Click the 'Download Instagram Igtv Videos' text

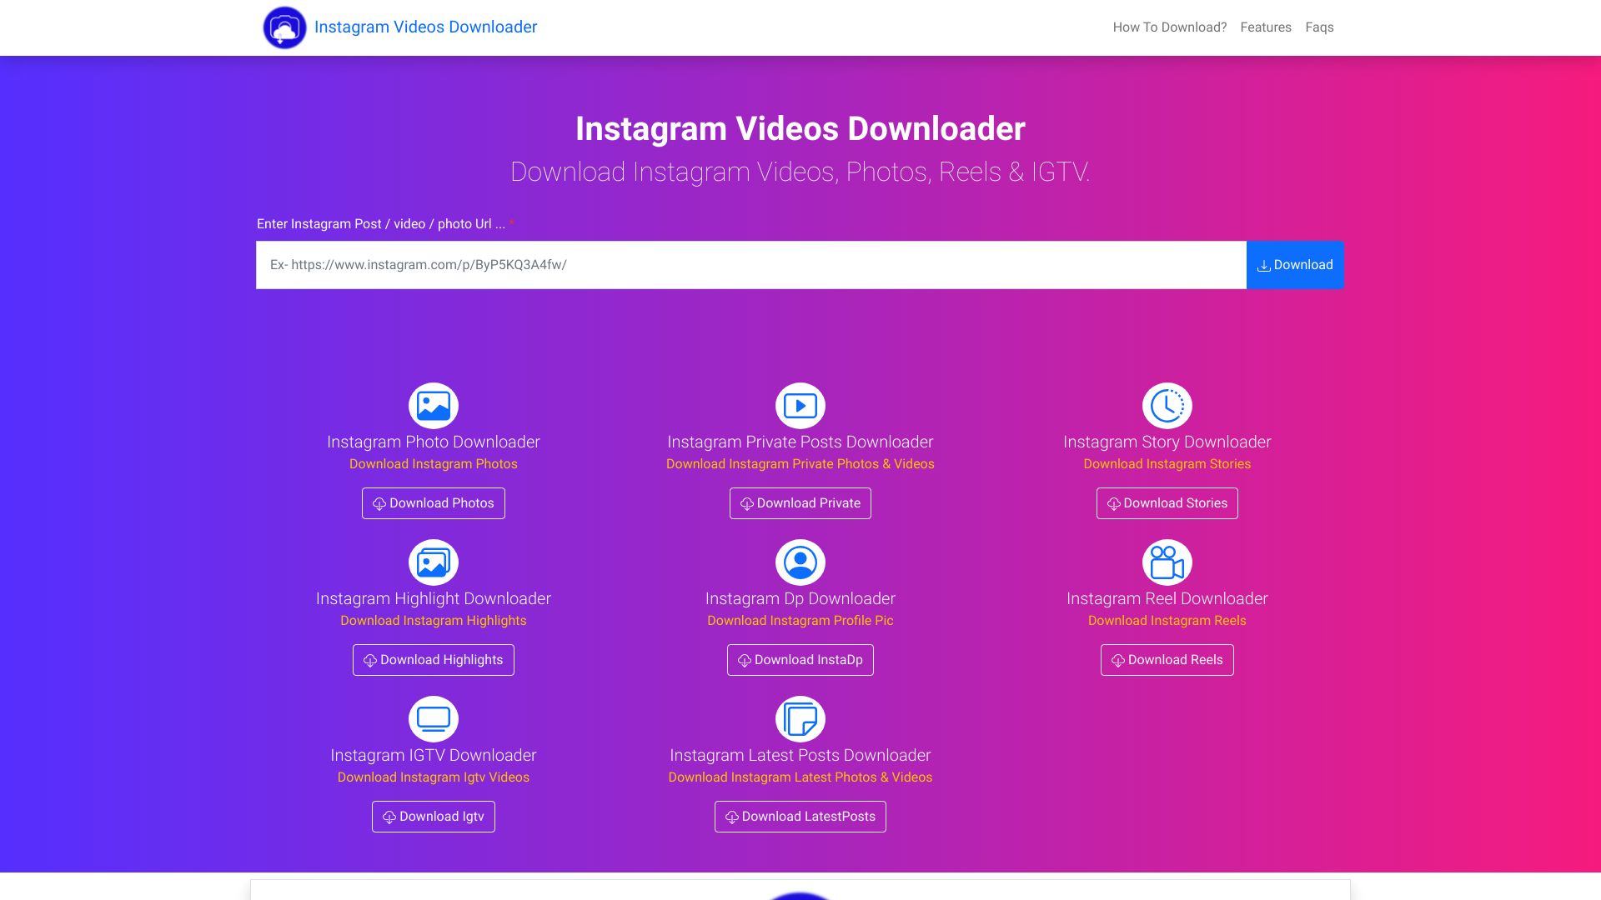(434, 777)
